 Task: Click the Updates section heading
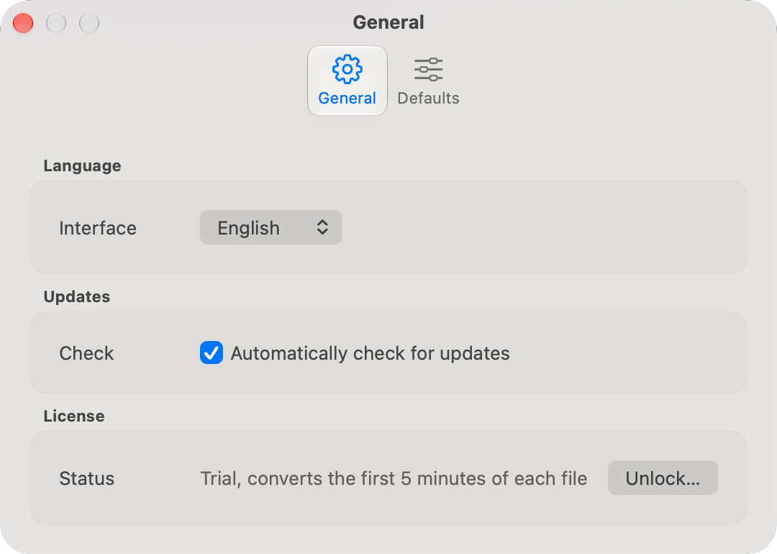77,296
